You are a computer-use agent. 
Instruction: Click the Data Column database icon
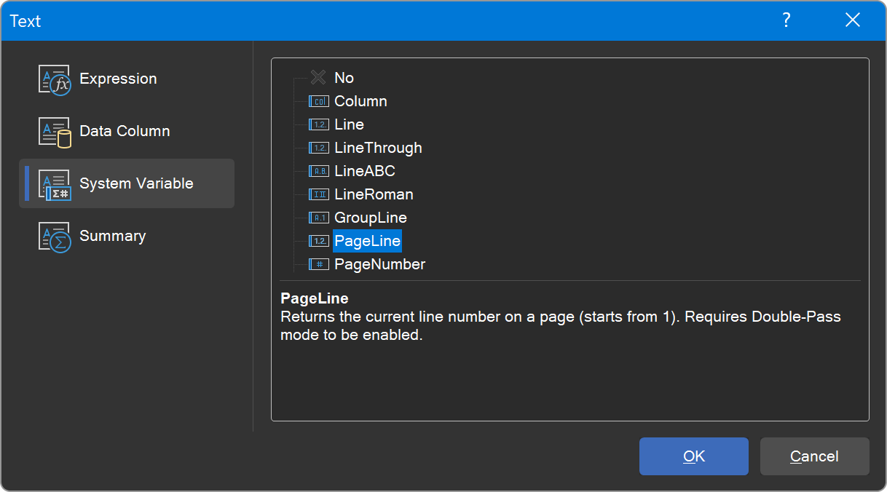pos(54,132)
